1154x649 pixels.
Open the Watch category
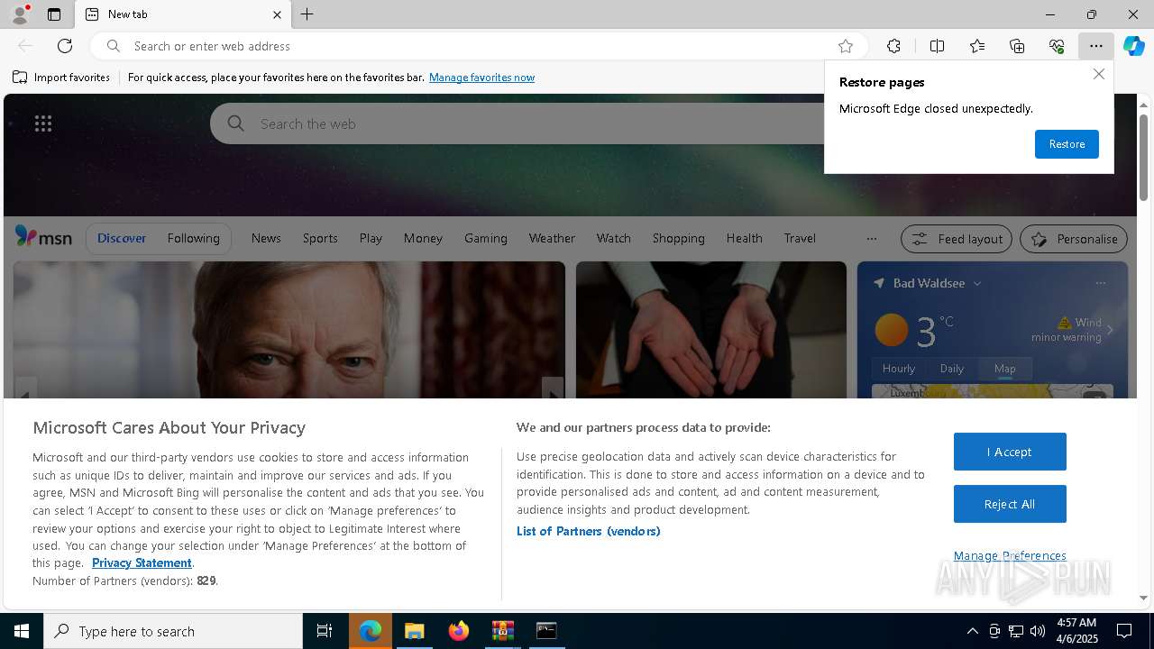(x=614, y=238)
